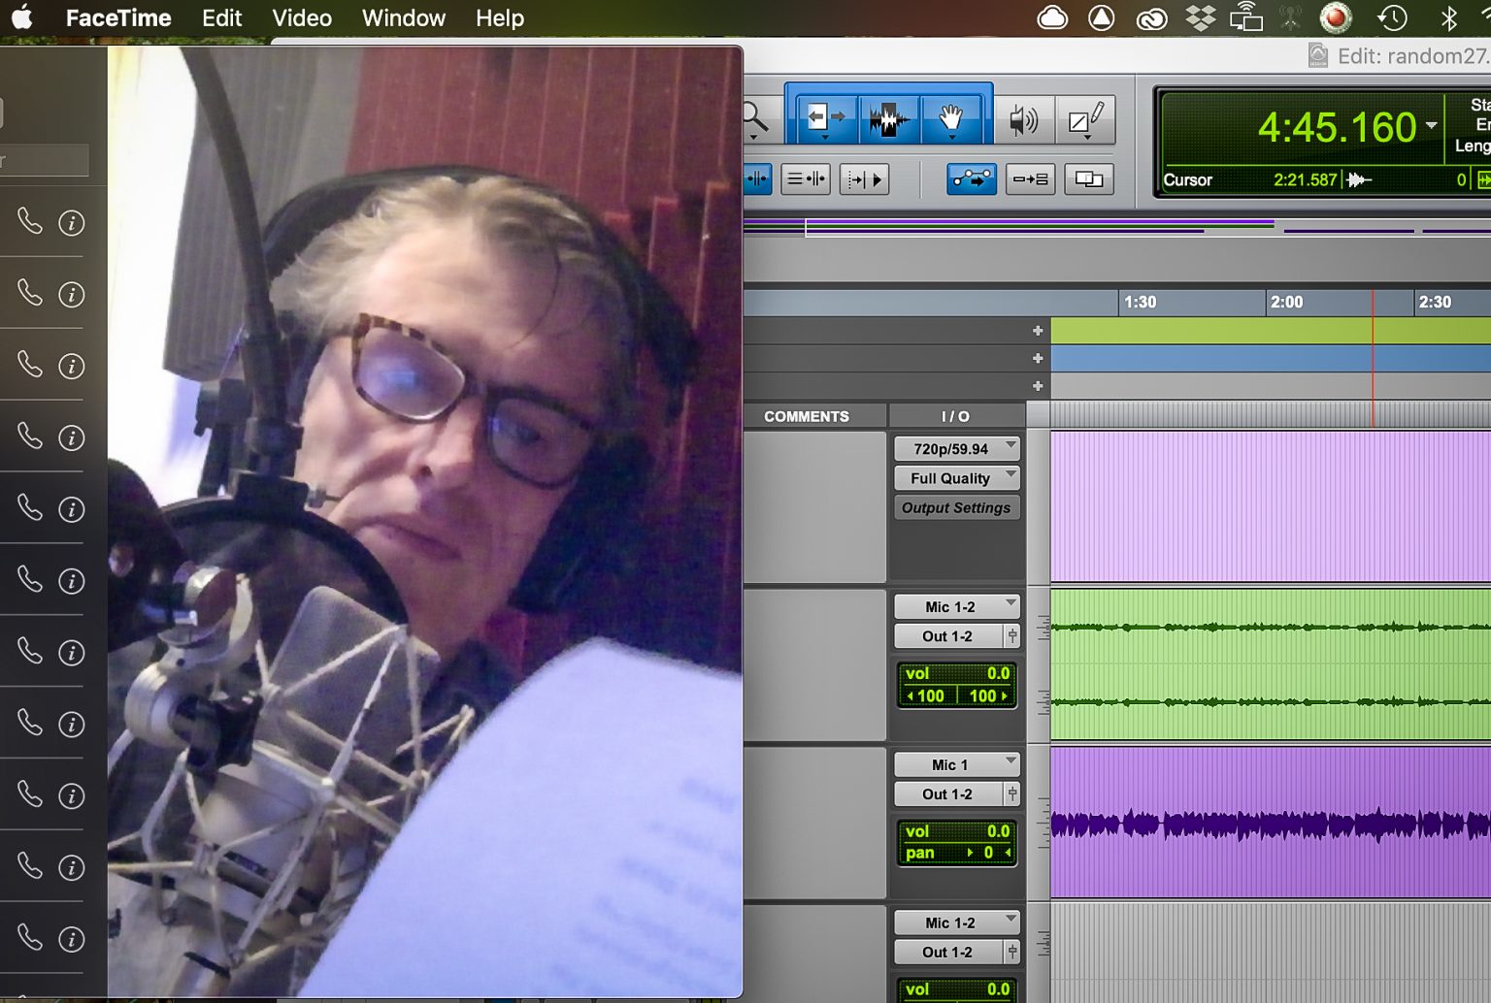The width and height of the screenshot is (1491, 1003).
Task: Click the vol 0.0 field on purple track
Action: [956, 831]
